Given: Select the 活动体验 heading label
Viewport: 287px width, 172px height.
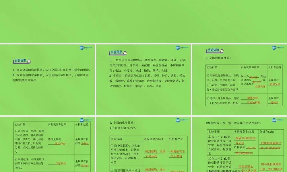Looking at the screenshot, I should coord(213,50).
